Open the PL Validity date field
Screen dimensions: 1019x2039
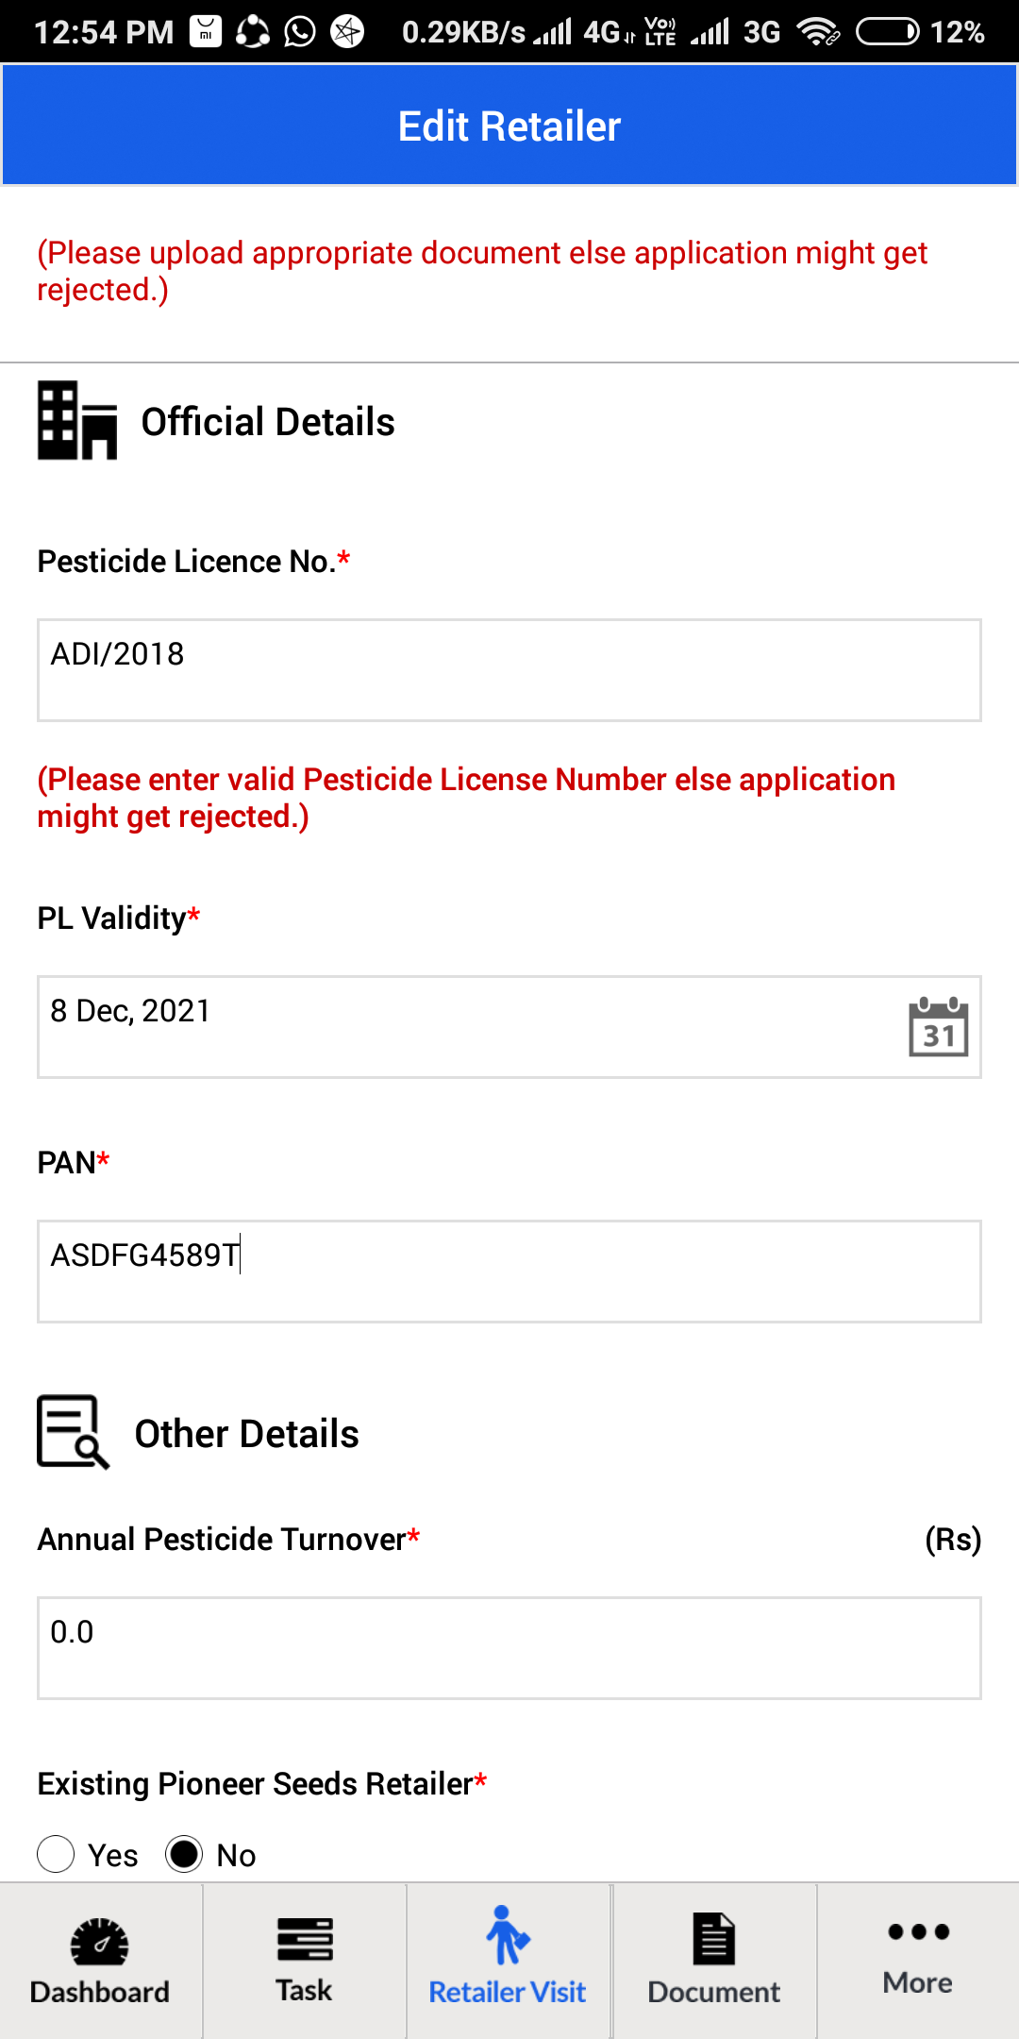click(509, 1027)
